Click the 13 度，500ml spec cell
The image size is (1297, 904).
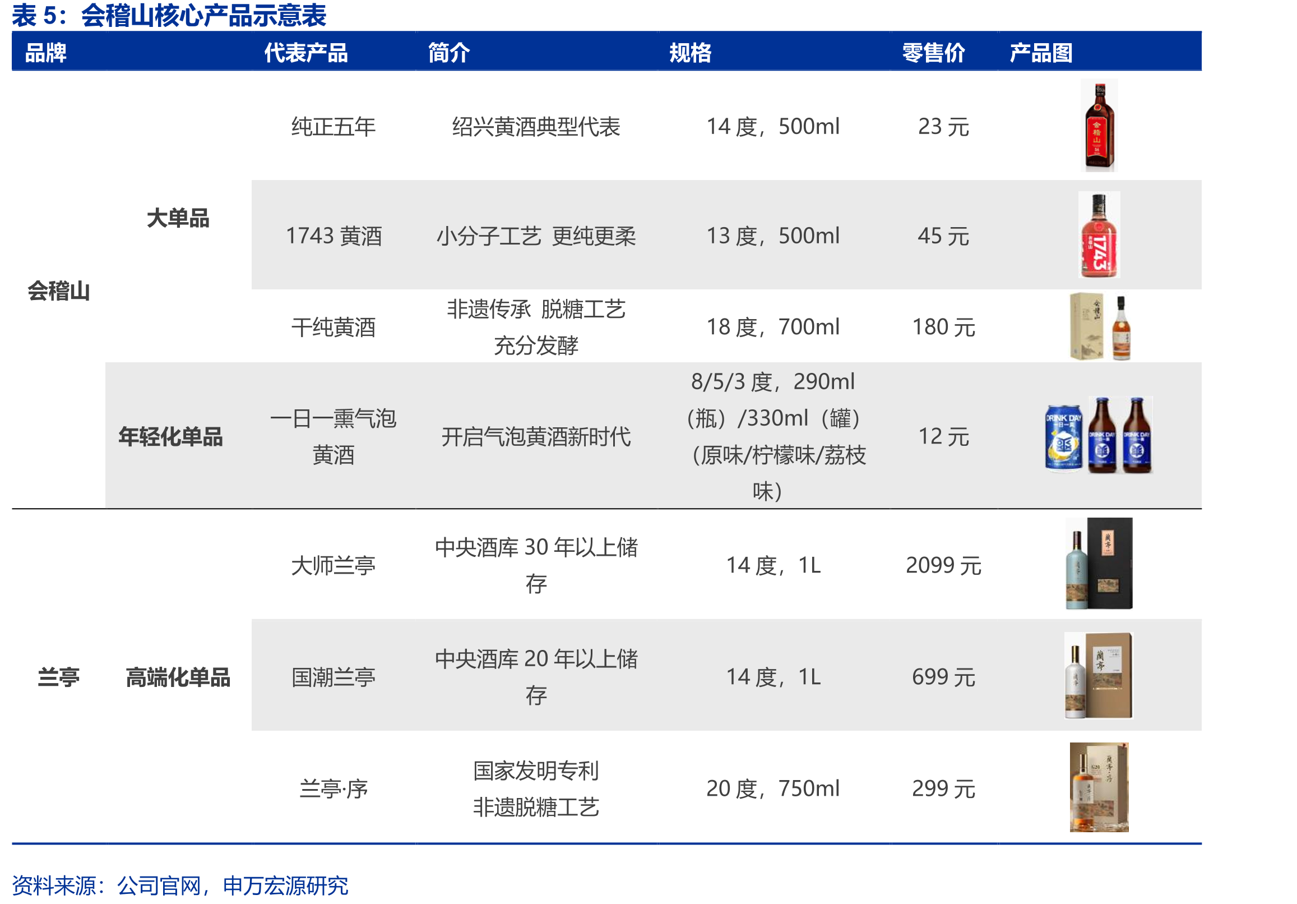(773, 236)
